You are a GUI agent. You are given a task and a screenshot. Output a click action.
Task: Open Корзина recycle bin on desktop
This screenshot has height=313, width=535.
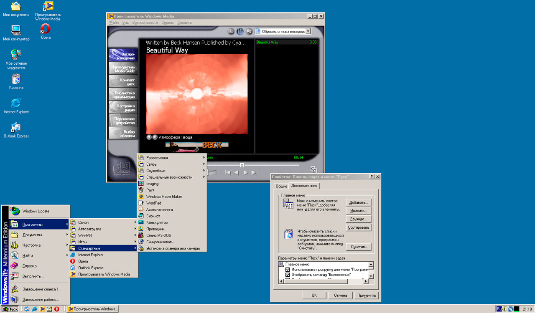pos(16,80)
